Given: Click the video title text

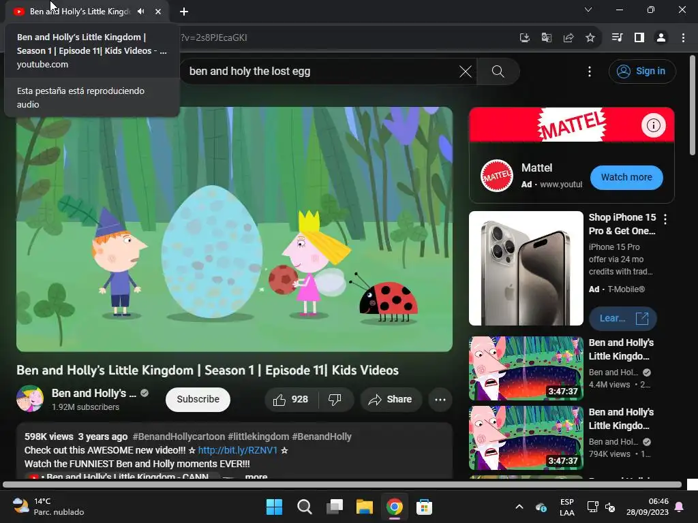Looking at the screenshot, I should point(207,370).
